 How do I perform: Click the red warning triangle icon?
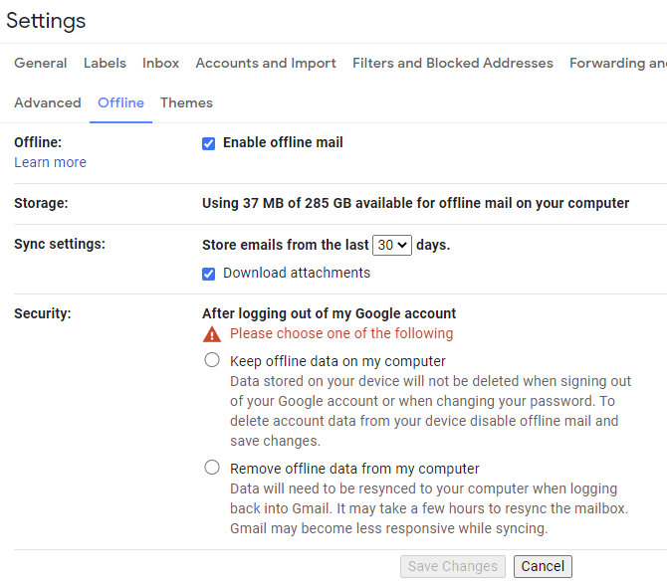211,334
